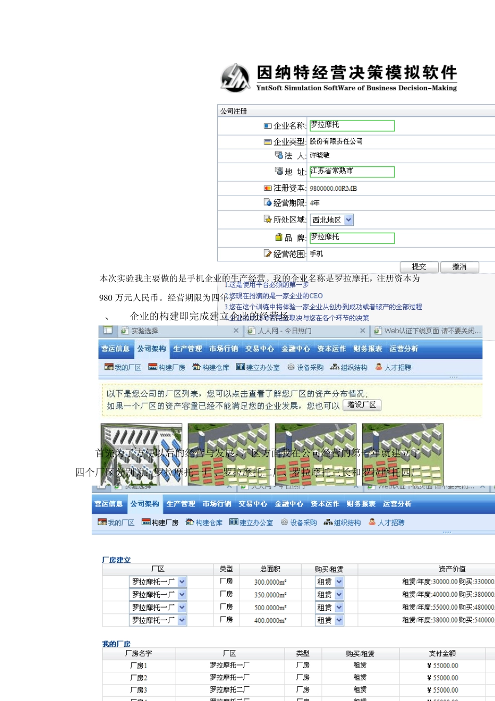495x701 pixels.
Task: Click the 撤消 cancel button
Action: click(460, 267)
